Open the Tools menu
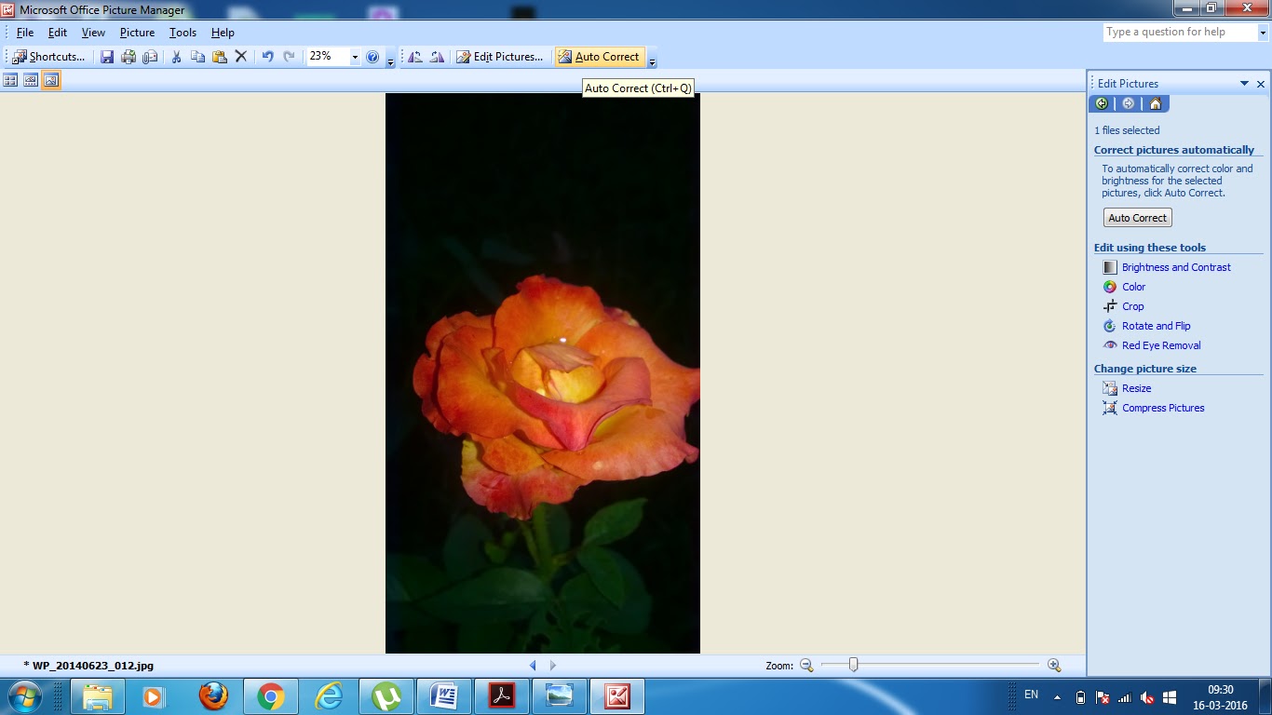 tap(183, 32)
